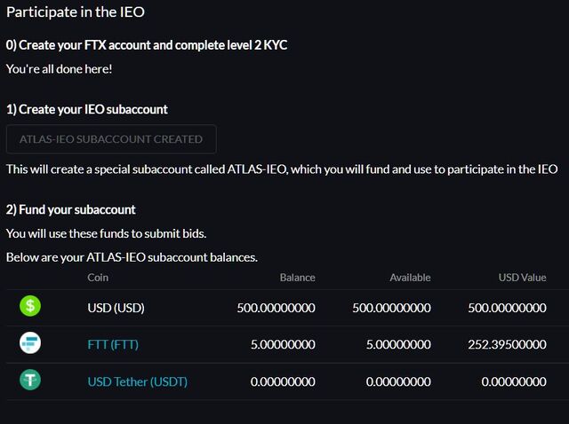Select the USD (USD) coin name
The width and height of the screenshot is (569, 424).
pyautogui.click(x=116, y=308)
